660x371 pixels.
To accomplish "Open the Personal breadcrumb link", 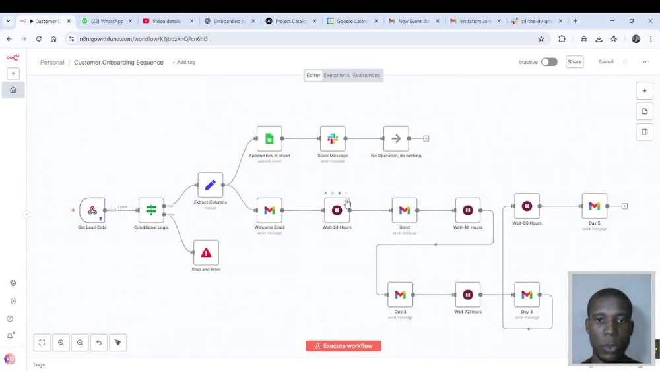I will (52, 62).
